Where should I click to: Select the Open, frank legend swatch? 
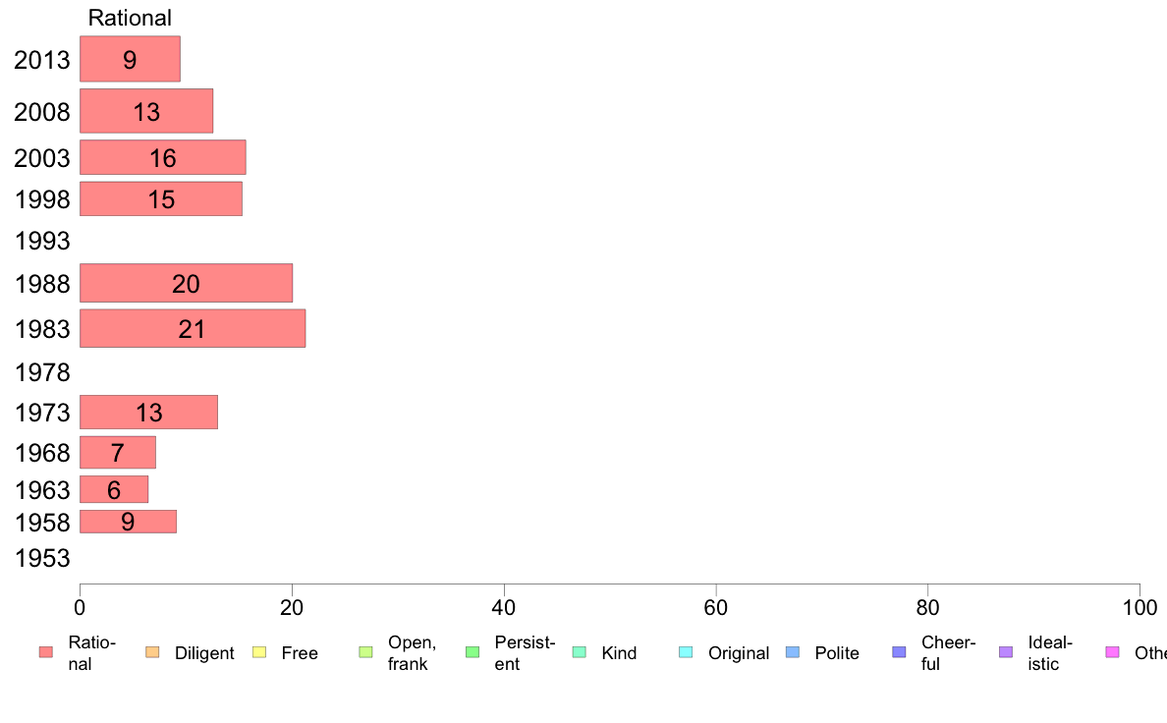coord(365,652)
